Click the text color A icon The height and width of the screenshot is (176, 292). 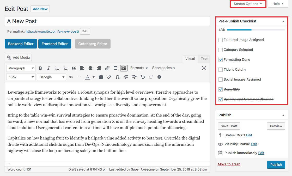pos(88,77)
